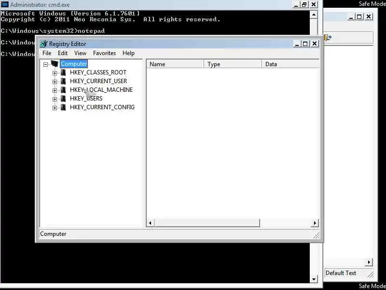Screen dimensions: 386x290
Task: Click the HKEY_CURRENT_CONFIG folder icon
Action: (63, 107)
